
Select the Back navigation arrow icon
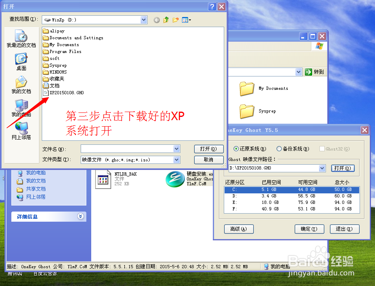[156, 19]
